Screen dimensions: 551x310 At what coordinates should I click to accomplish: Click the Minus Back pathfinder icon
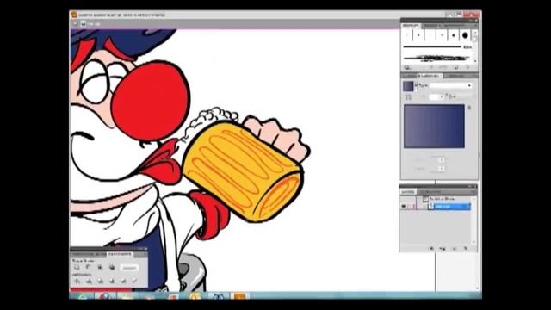tap(134, 281)
